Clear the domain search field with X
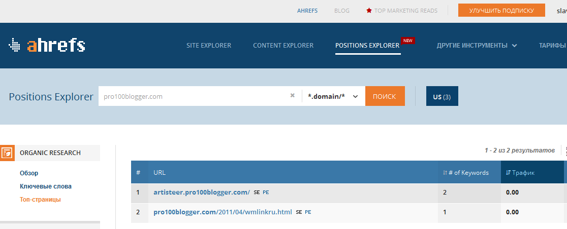This screenshot has width=567, height=229. point(292,96)
